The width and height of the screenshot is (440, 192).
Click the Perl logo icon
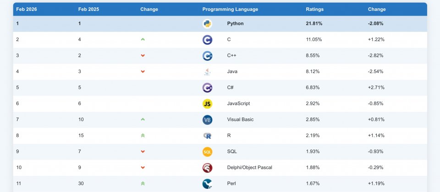[207, 184]
